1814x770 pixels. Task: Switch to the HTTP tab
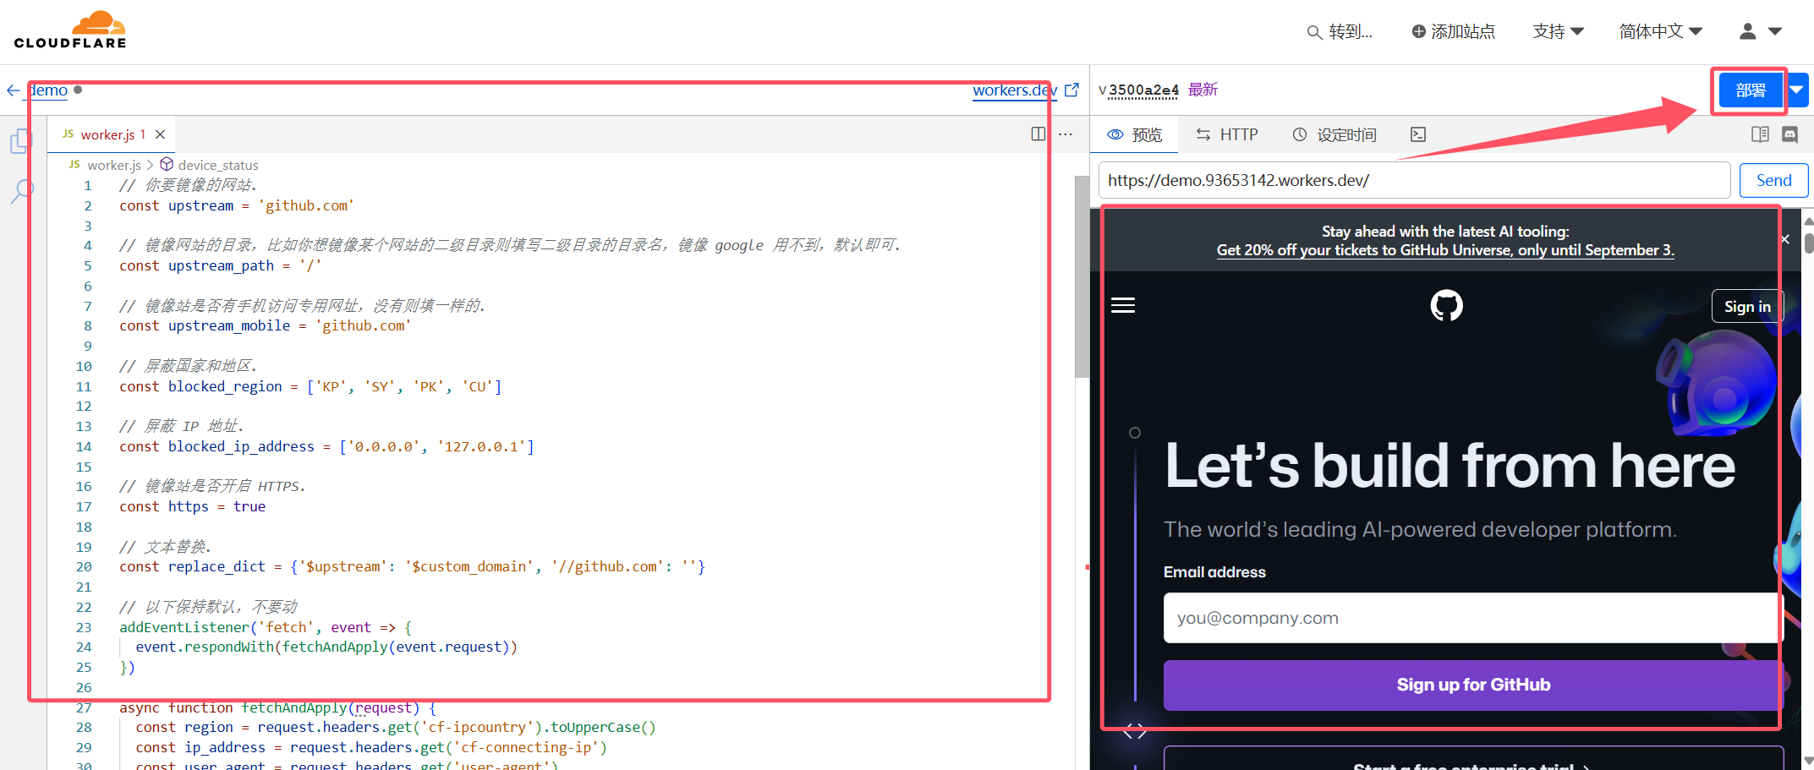click(x=1227, y=134)
